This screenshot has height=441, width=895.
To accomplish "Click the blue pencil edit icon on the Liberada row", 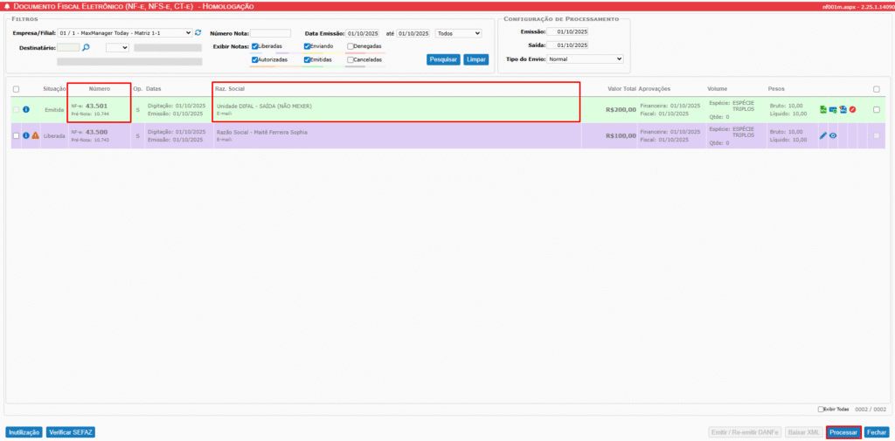I will 822,136.
